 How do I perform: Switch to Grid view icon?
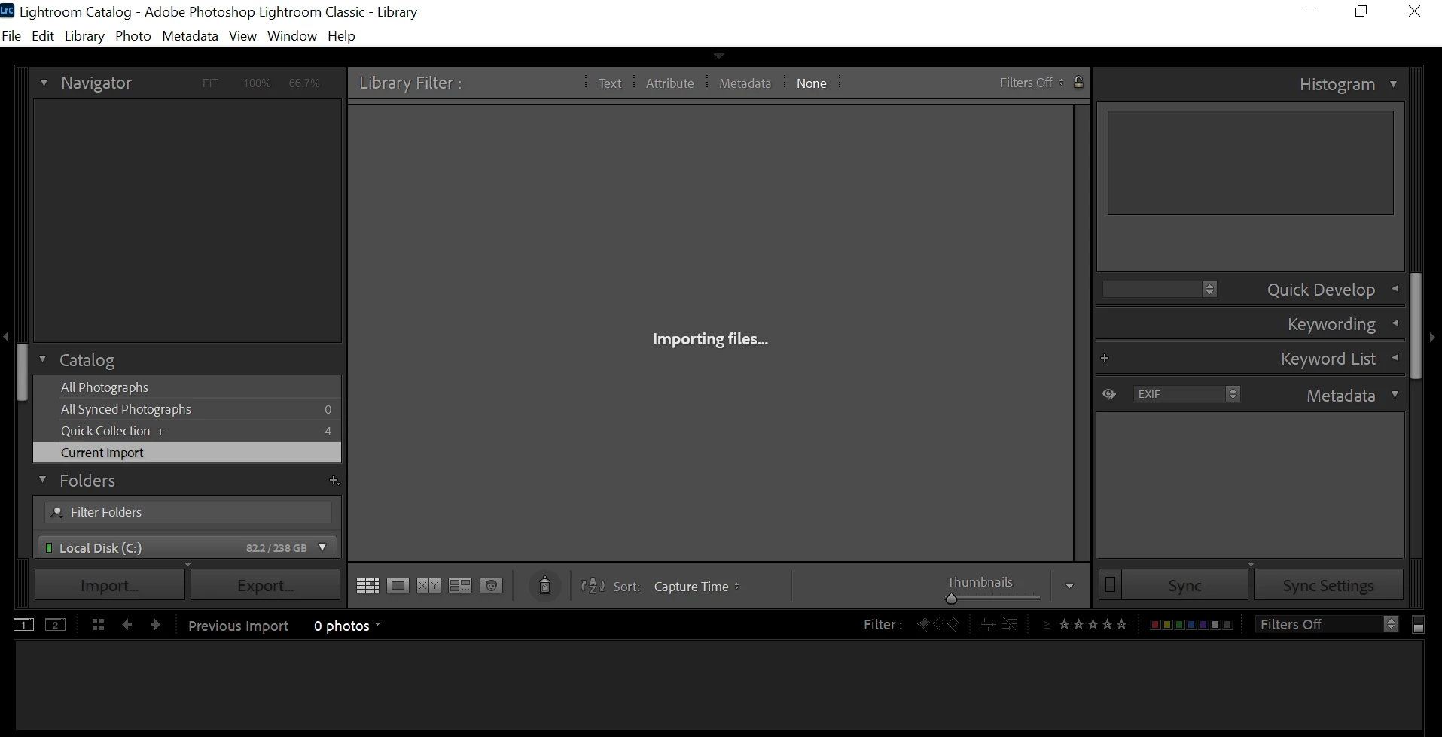pyautogui.click(x=367, y=586)
